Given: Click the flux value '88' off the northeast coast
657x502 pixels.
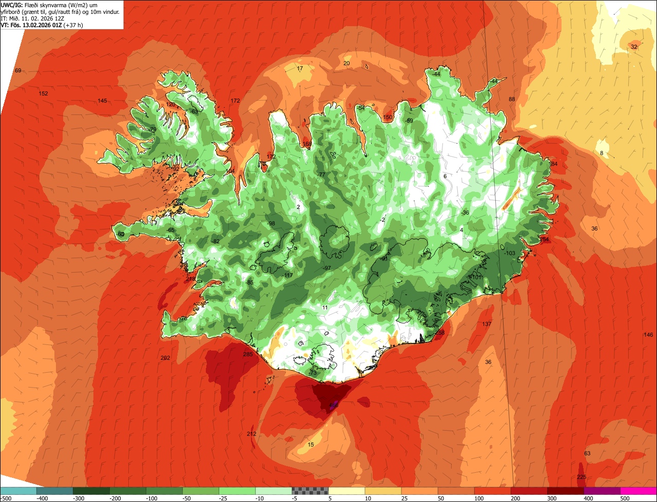Looking at the screenshot, I should click(x=512, y=99).
